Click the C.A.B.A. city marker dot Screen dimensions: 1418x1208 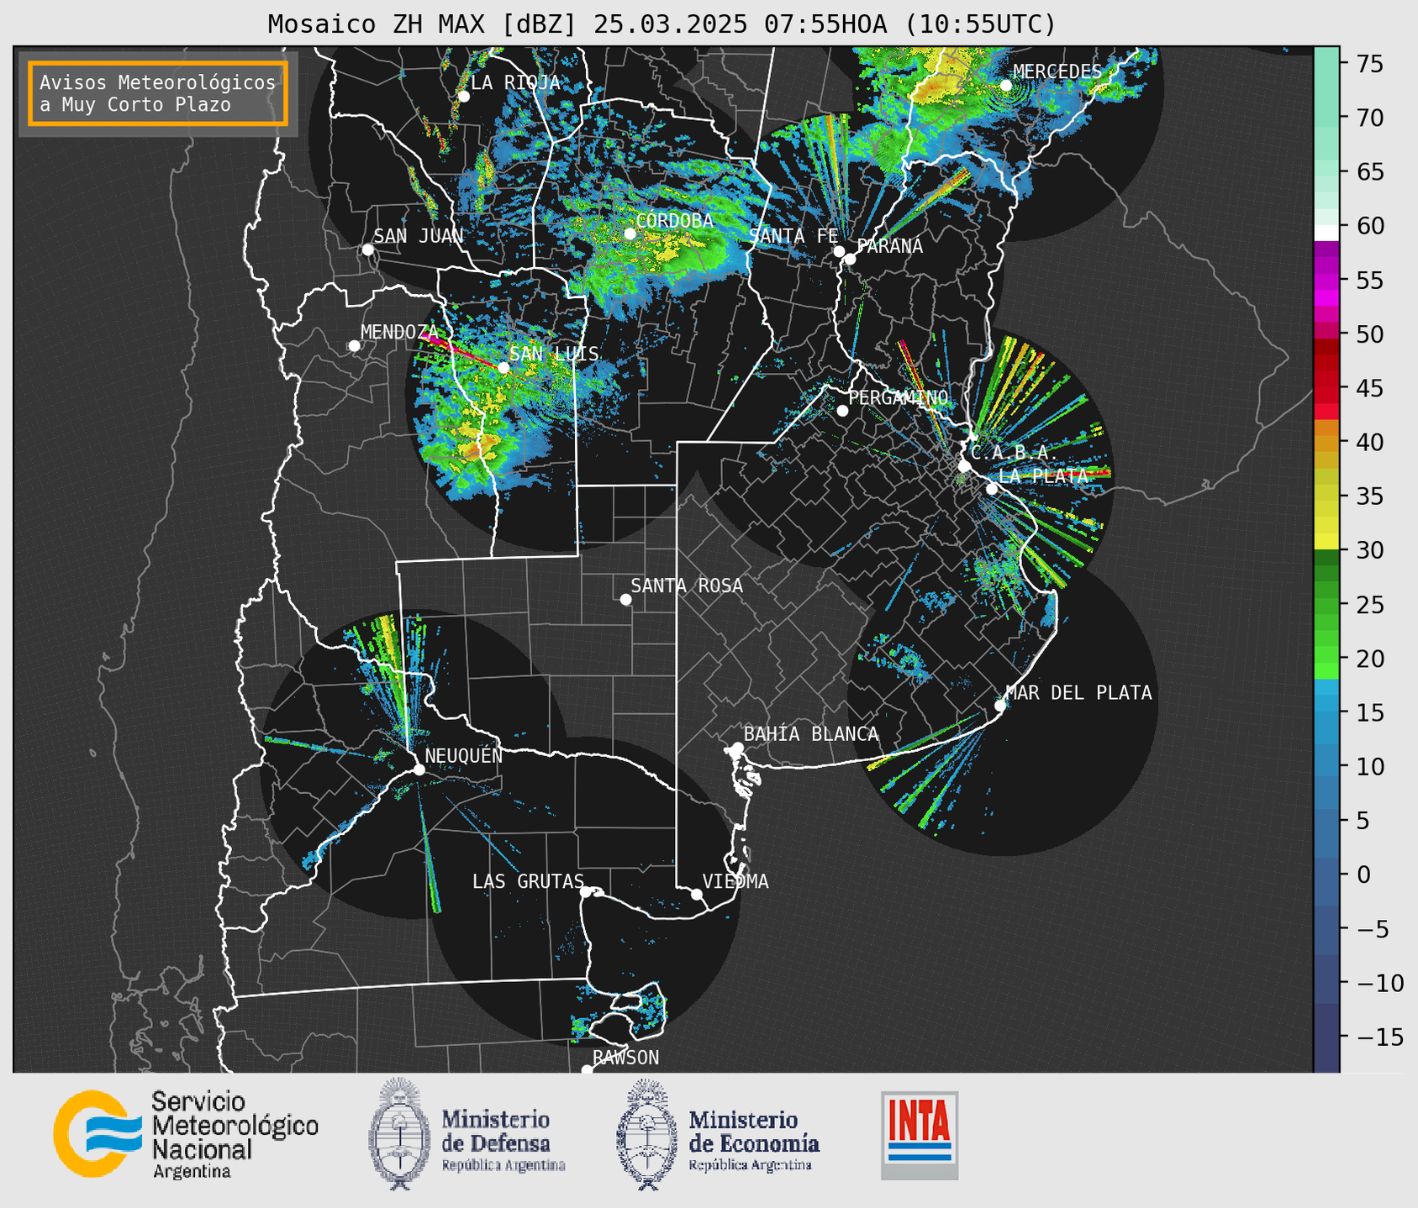coord(964,466)
